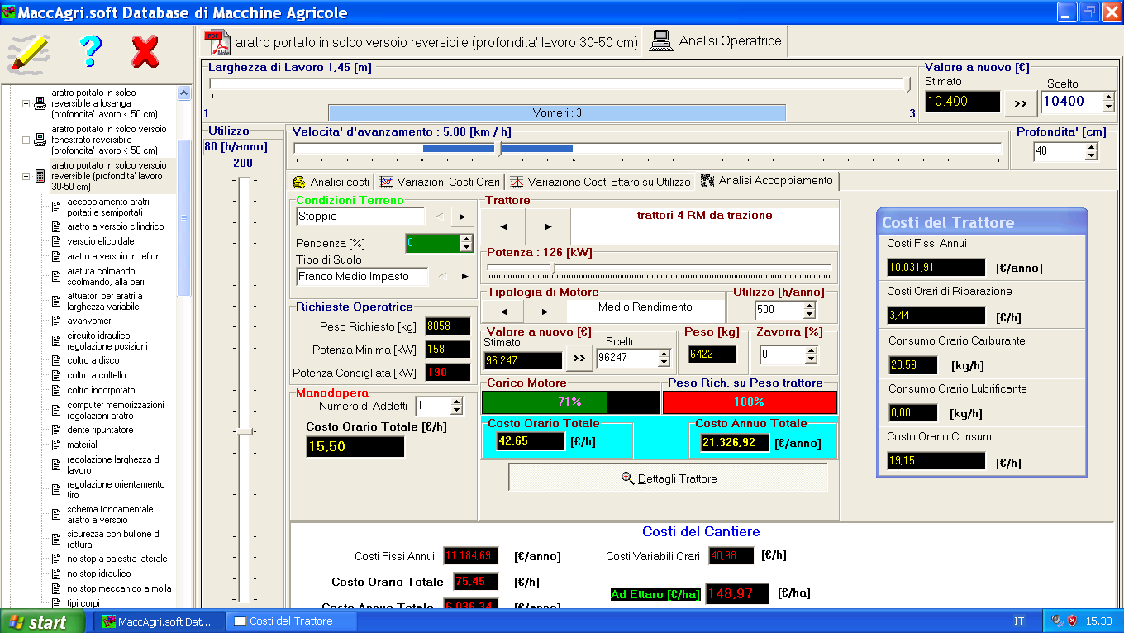Increase Valore a nuovo Scelto spinner

[1109, 97]
